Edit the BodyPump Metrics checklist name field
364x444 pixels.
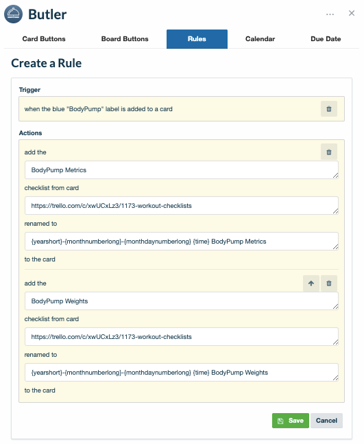182,170
